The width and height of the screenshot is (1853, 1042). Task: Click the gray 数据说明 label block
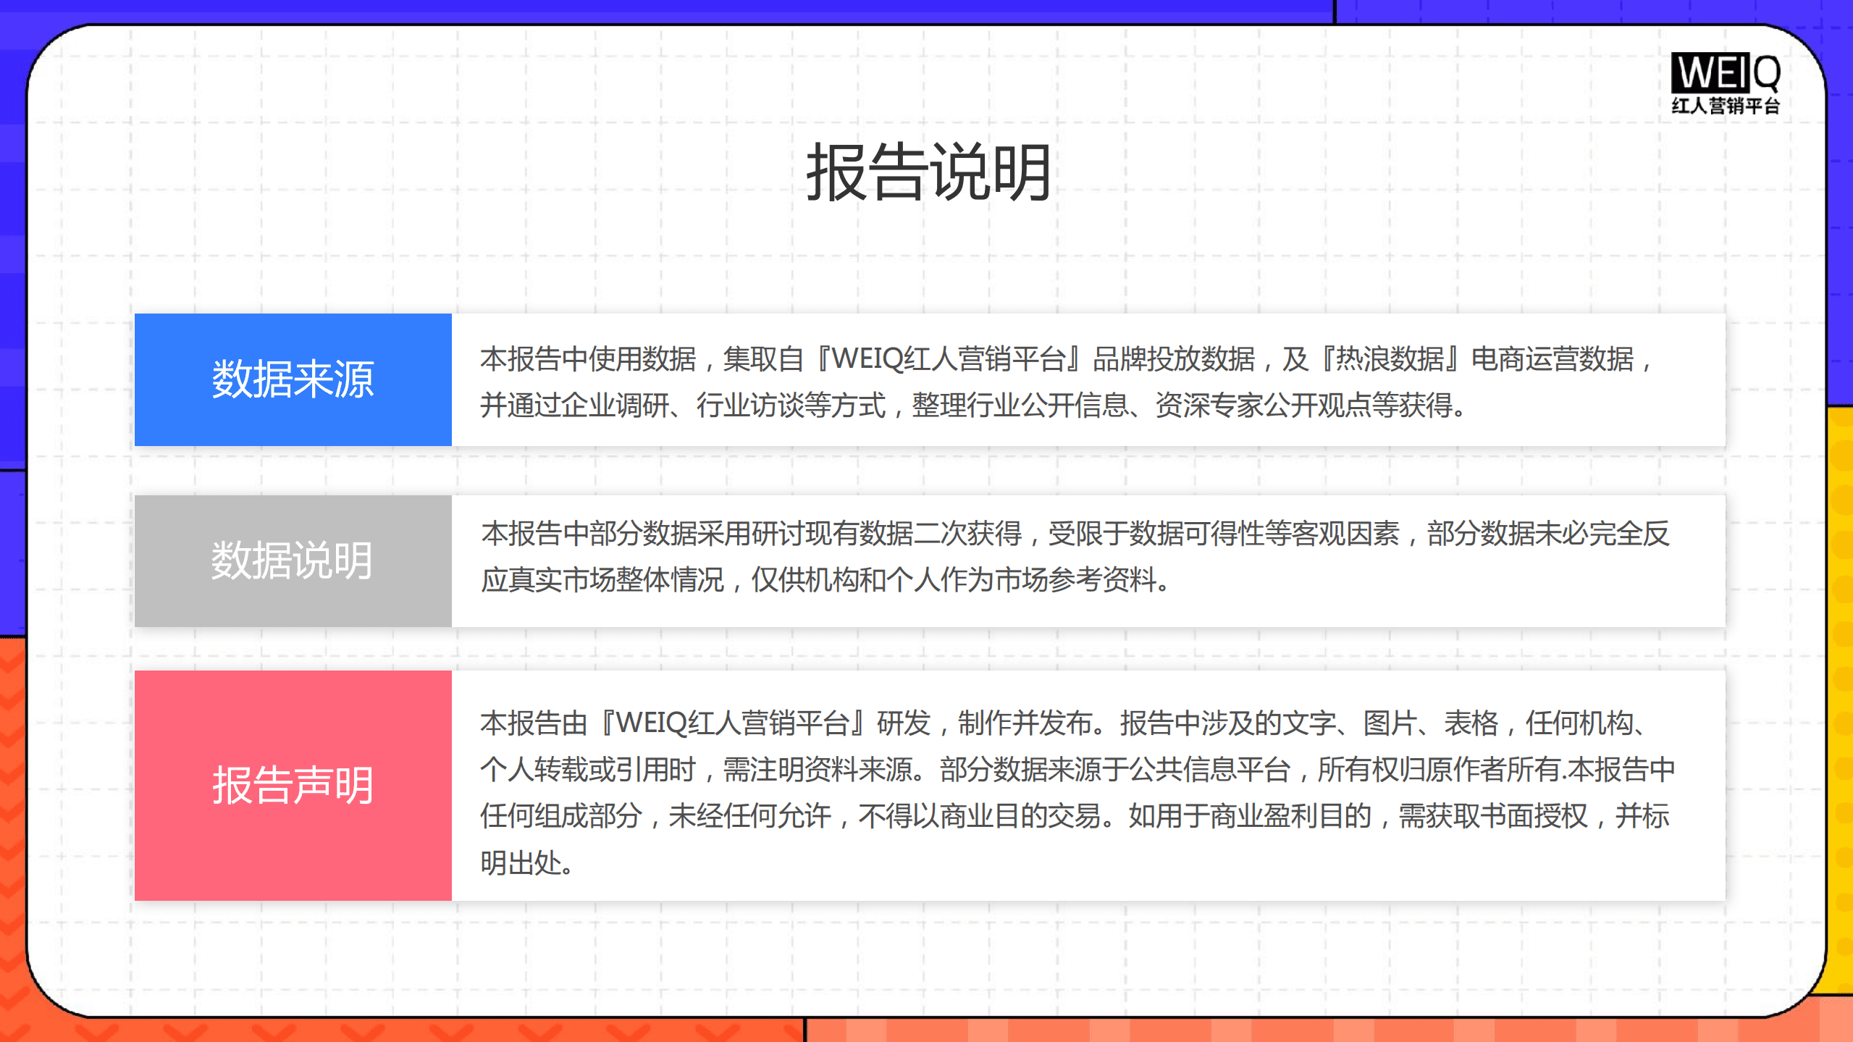tap(291, 561)
